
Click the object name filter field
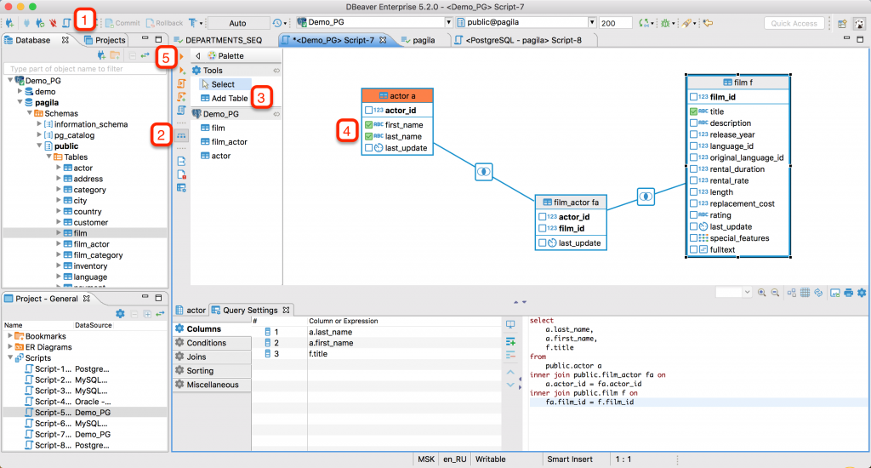pos(86,69)
